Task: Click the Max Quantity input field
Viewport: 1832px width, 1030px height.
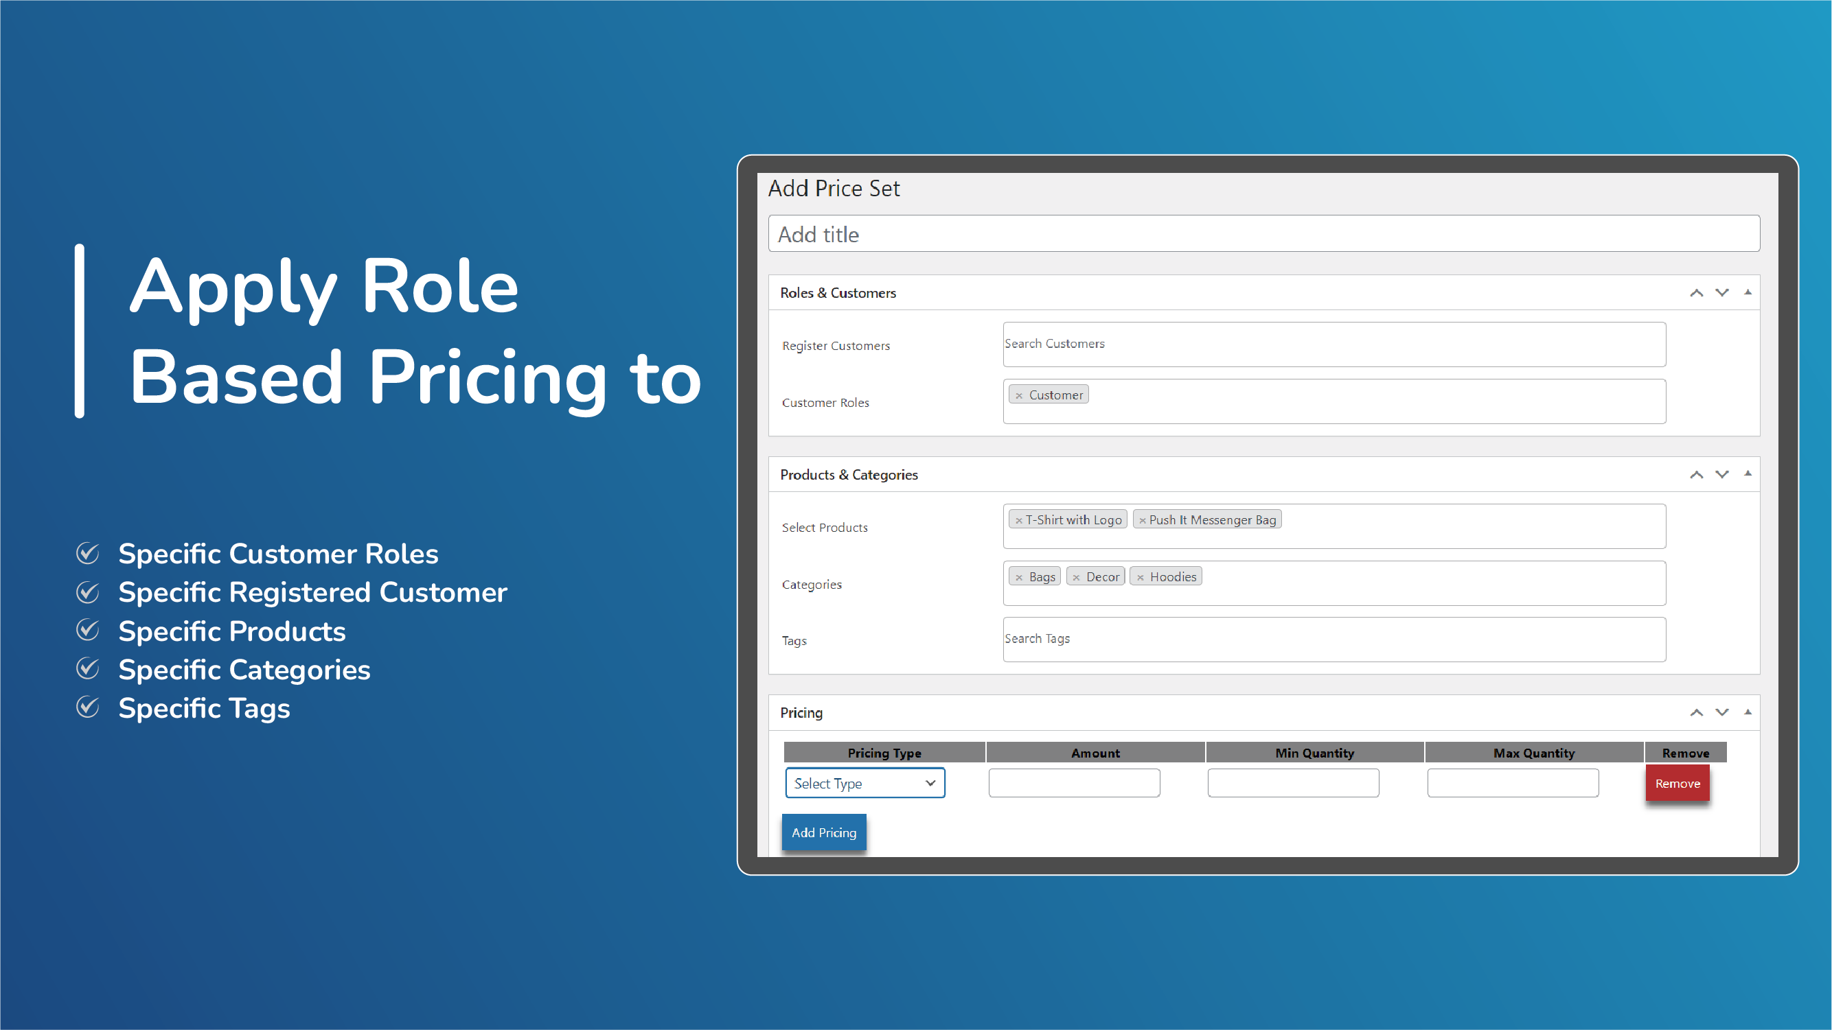Action: tap(1513, 783)
